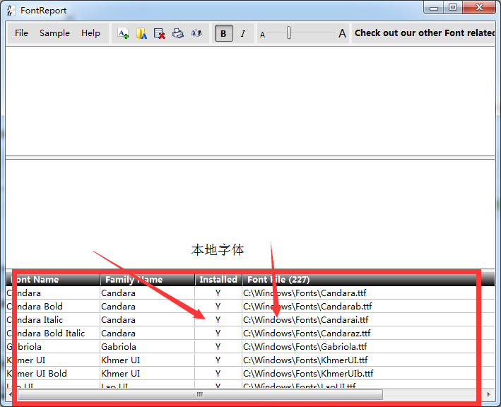Sort by the Installed column header
This screenshot has width=501, height=407.
pyautogui.click(x=218, y=280)
